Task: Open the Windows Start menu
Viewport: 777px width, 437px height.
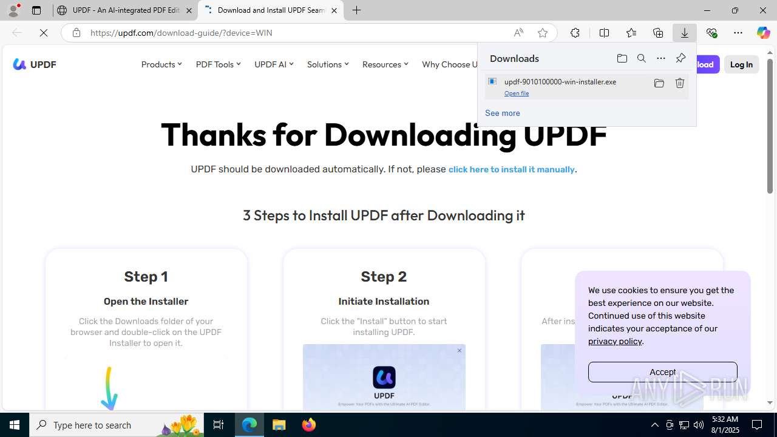Action: tap(15, 425)
